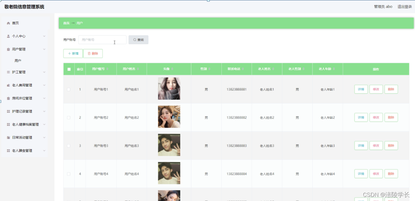415x201 pixels.
Task: Click the 删除 button above the table
Action: pos(93,54)
